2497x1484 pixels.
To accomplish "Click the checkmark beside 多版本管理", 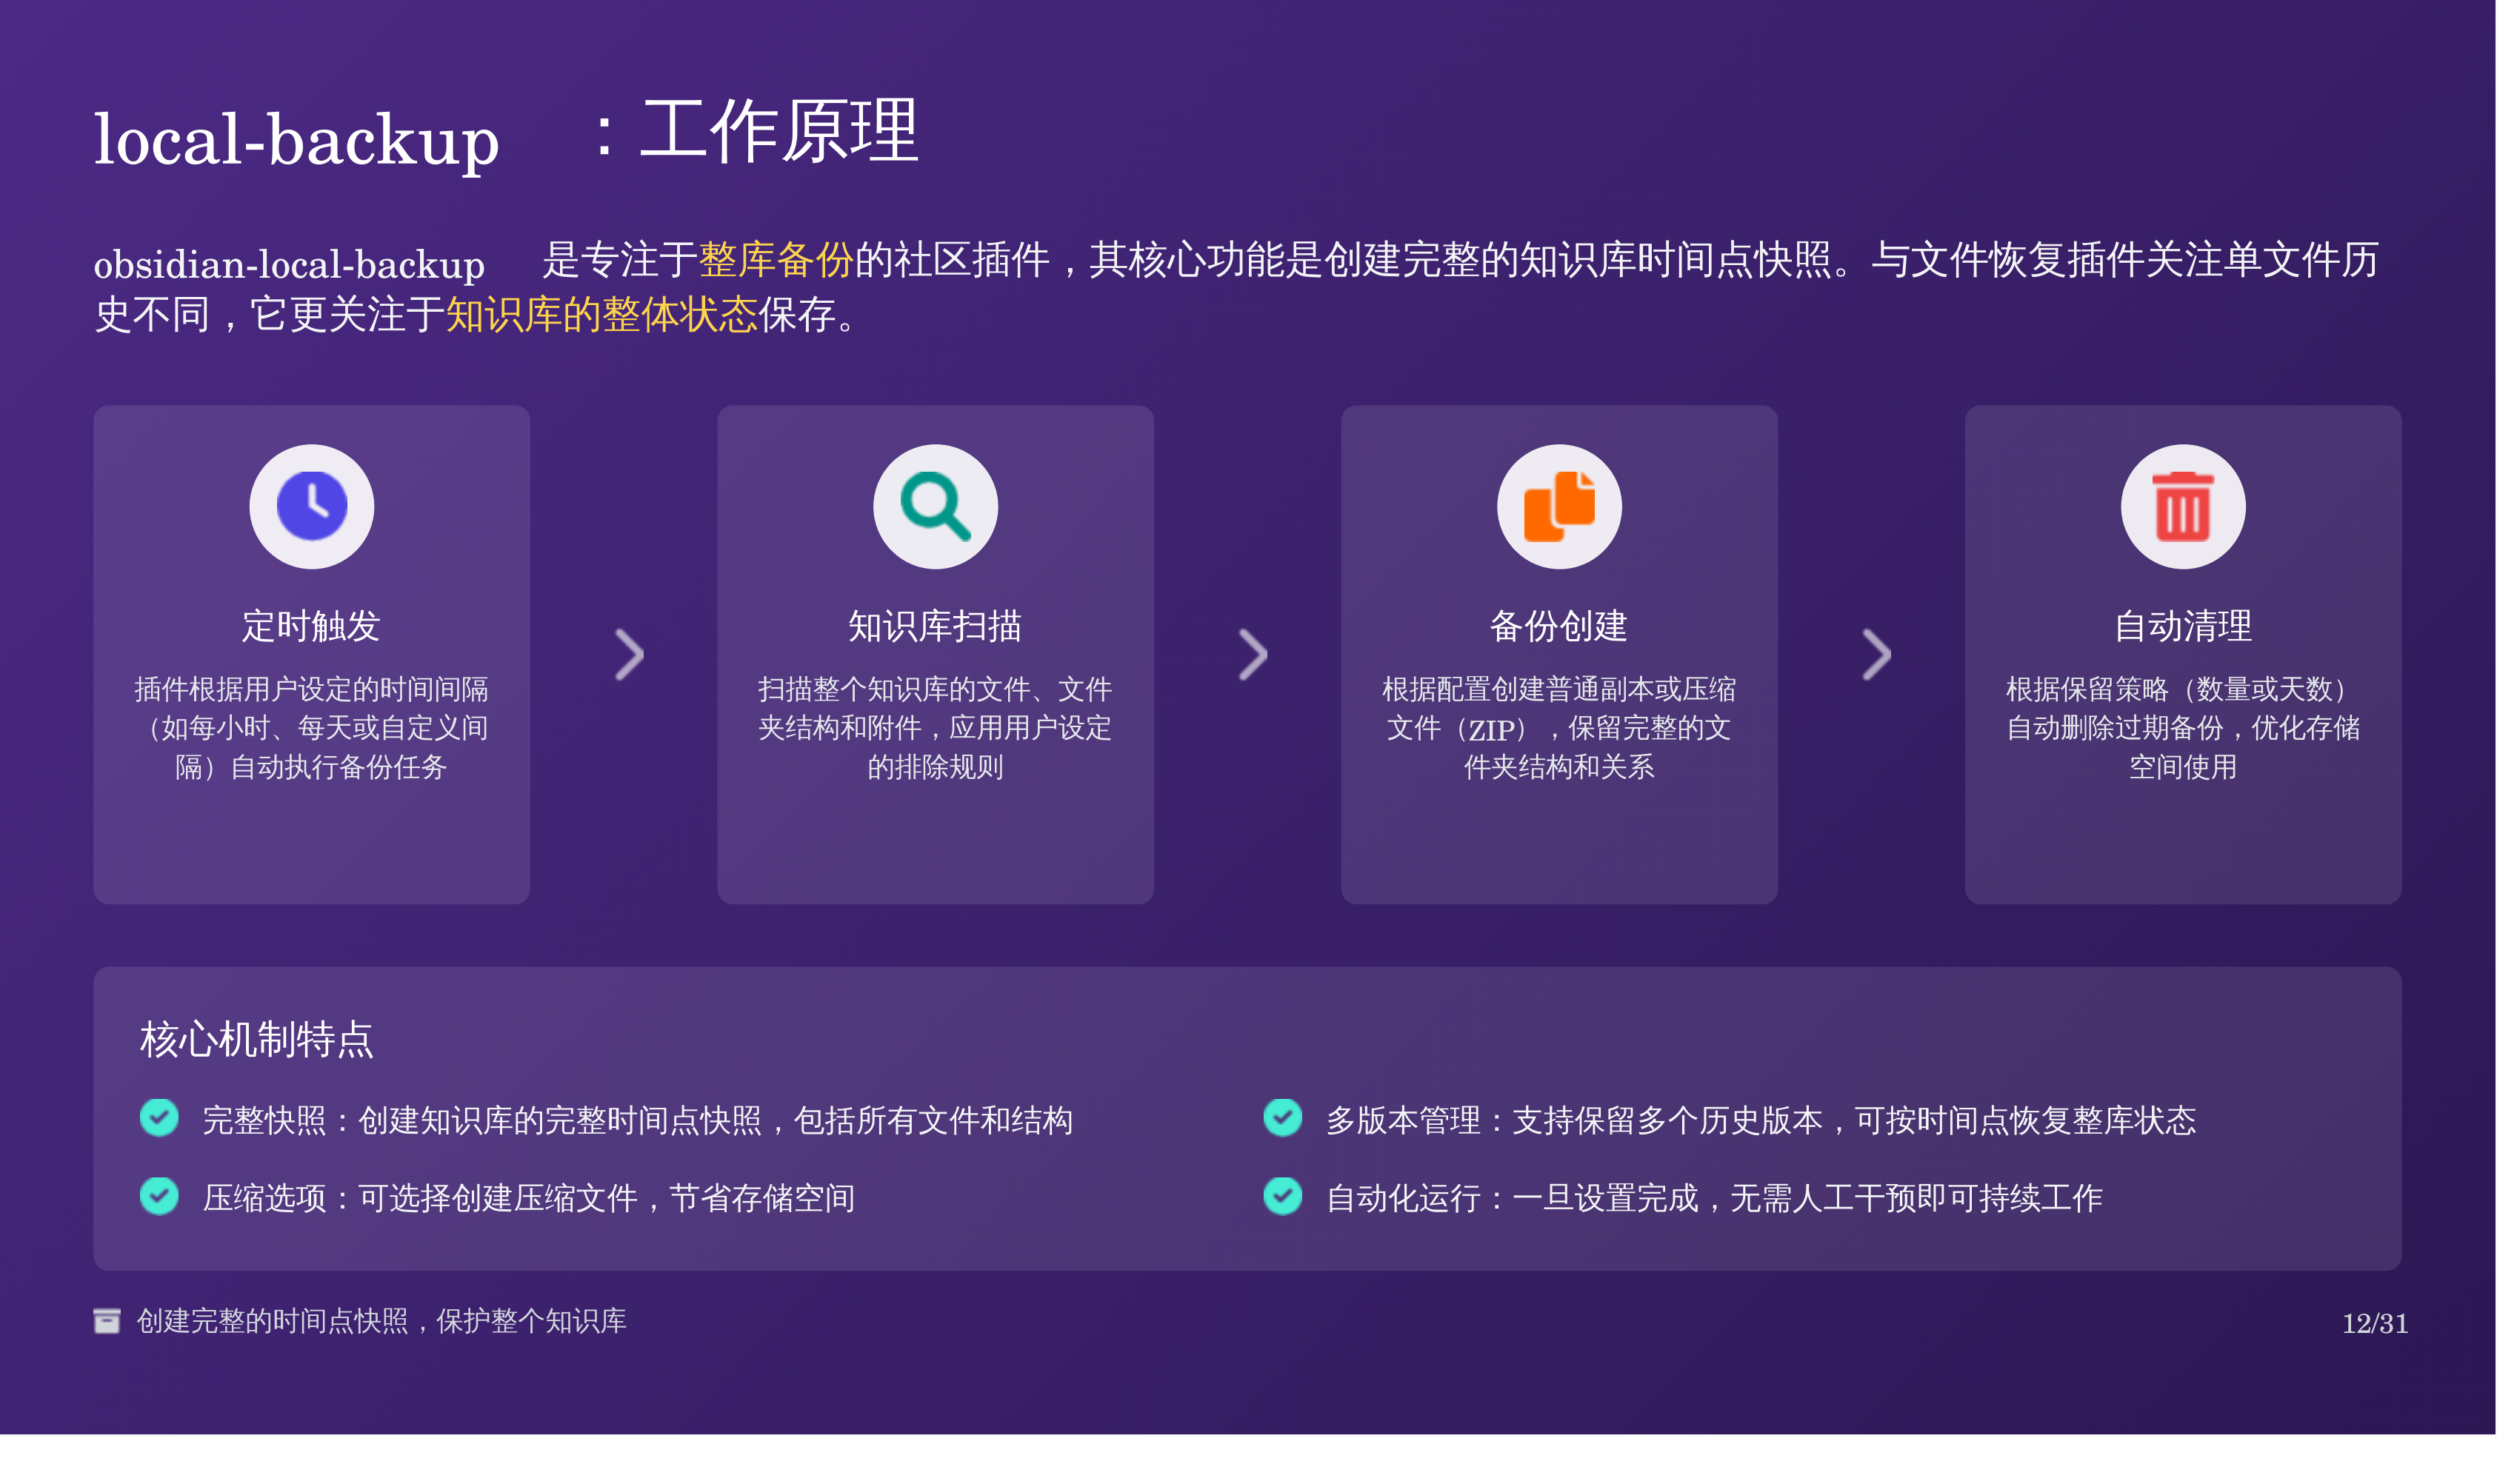I will (x=1282, y=1118).
